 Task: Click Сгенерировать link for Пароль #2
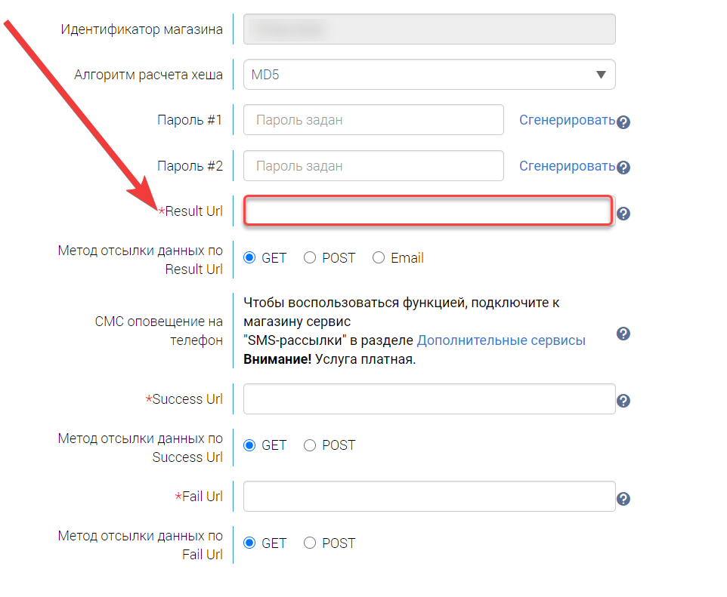coord(567,165)
